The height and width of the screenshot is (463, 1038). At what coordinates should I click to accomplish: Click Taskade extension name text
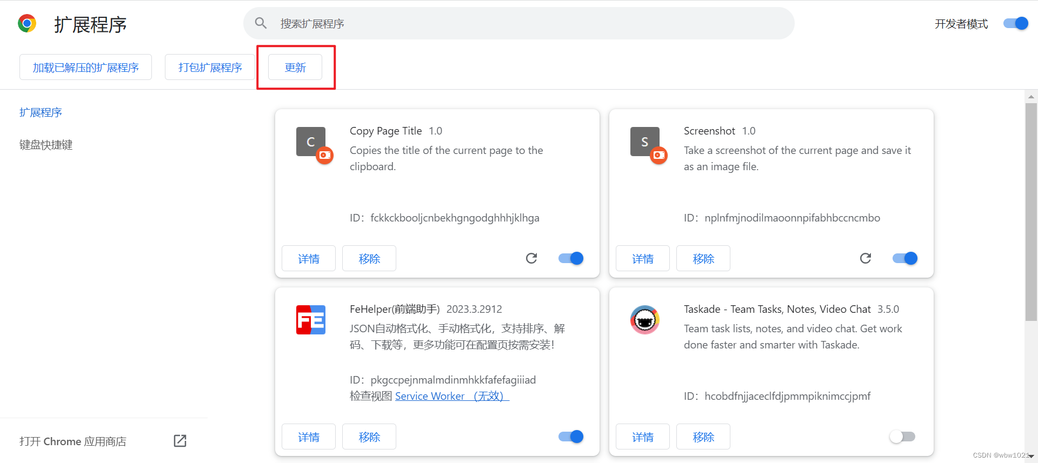click(777, 309)
